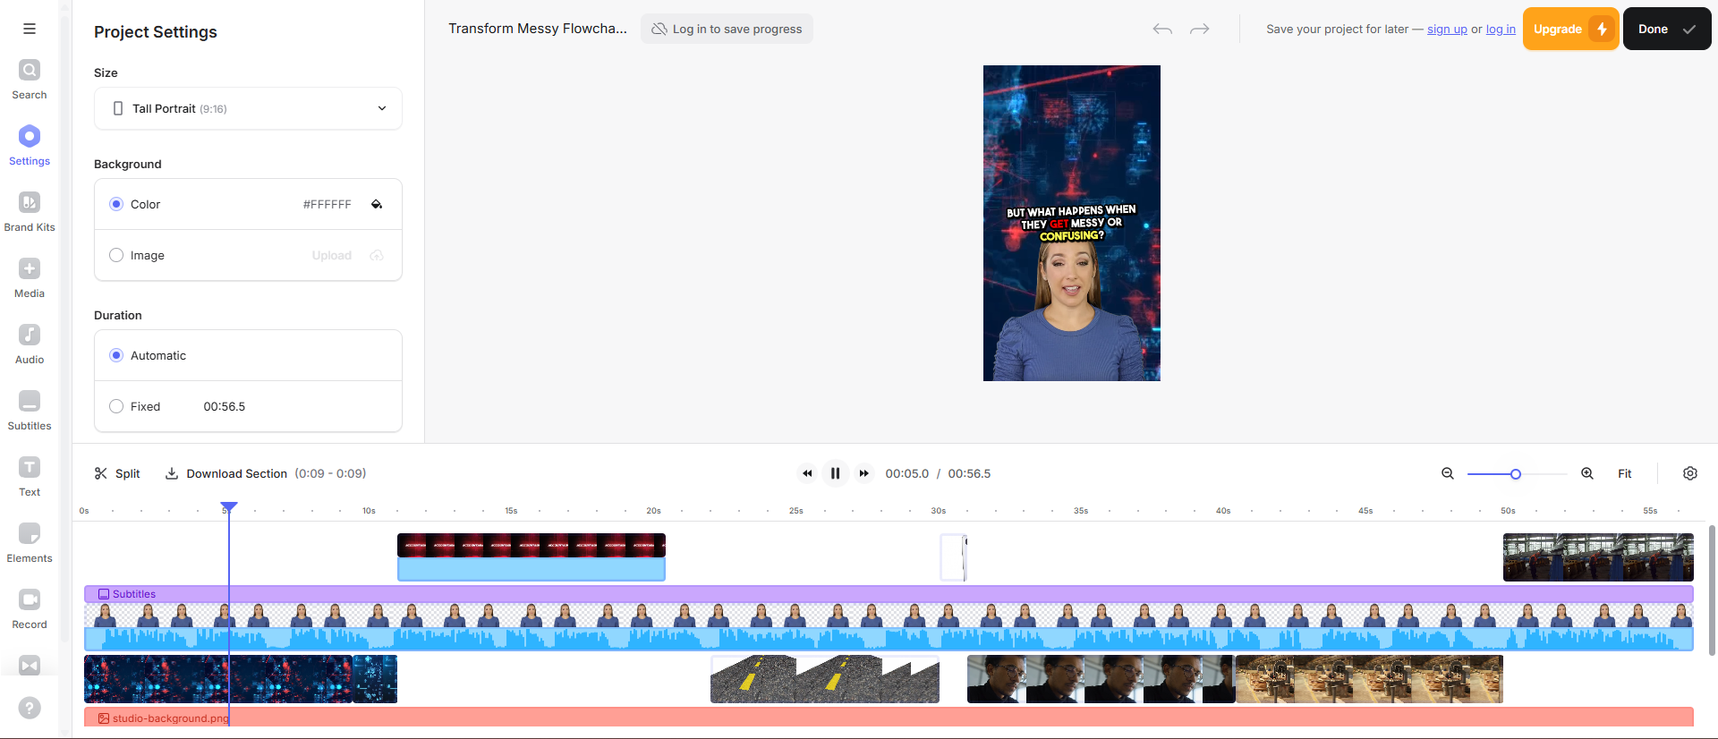
Task: Rewind the playback
Action: pos(807,473)
